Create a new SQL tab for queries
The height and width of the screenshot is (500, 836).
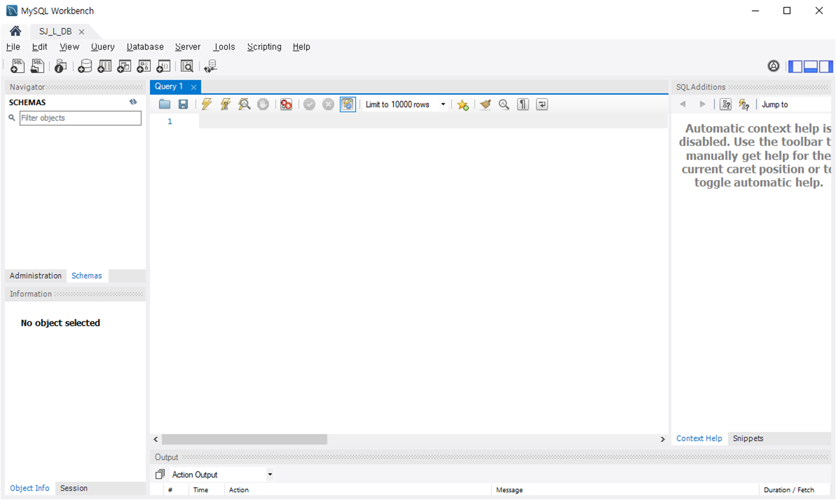[x=17, y=66]
